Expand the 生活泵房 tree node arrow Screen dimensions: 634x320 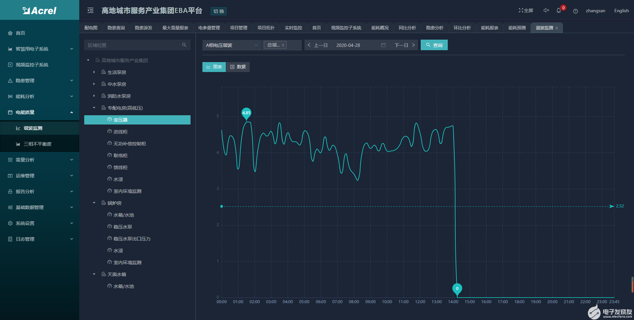coord(94,72)
